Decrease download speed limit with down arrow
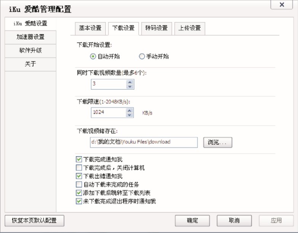Image resolution: width=298 pixels, height=233 pixels. coord(130,115)
